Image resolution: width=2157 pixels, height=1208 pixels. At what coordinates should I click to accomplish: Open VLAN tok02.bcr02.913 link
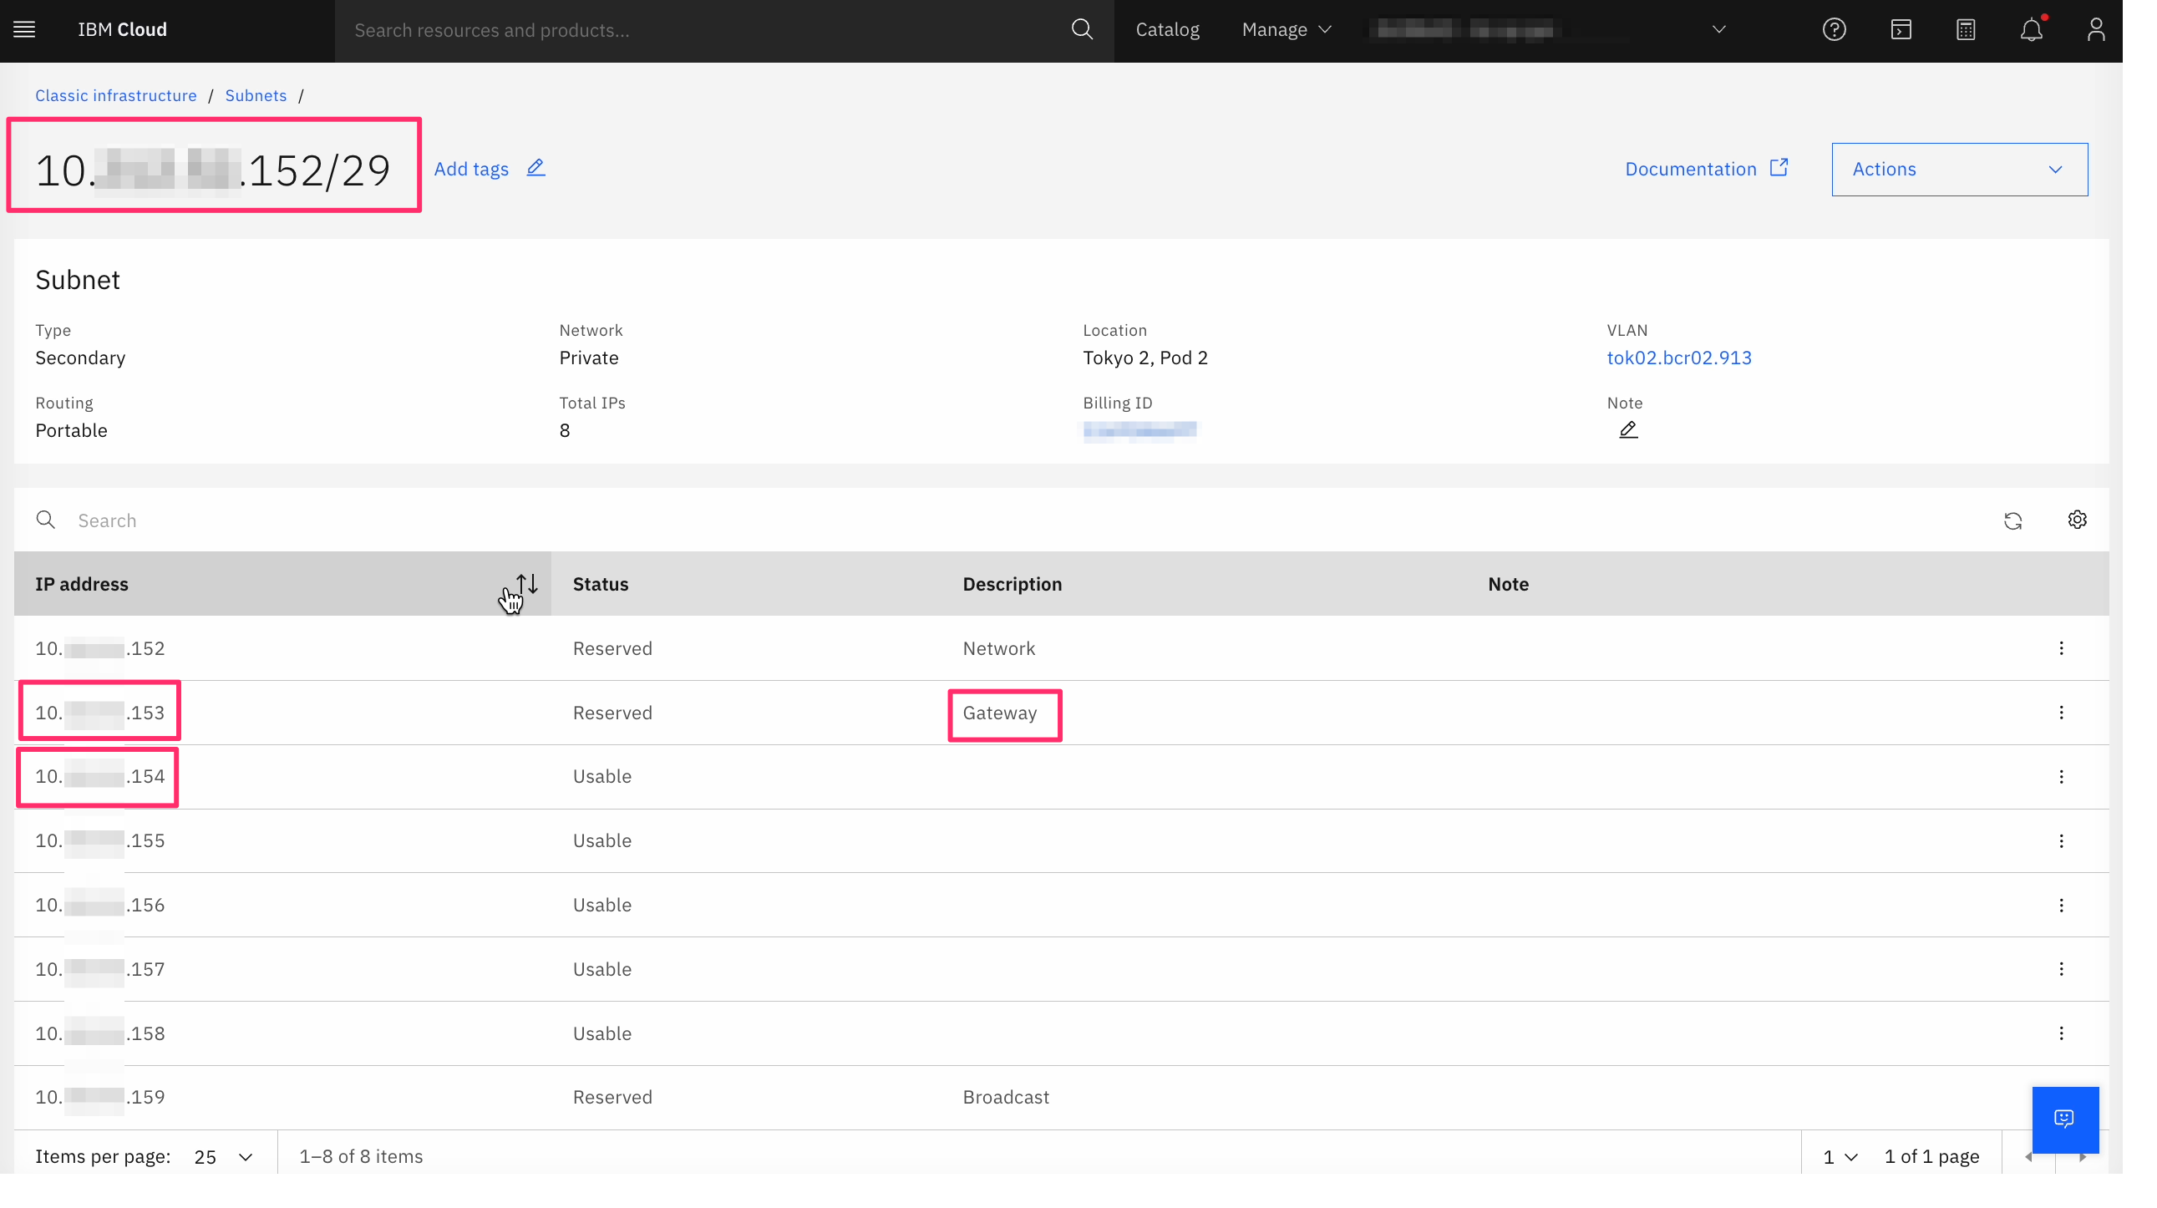pyautogui.click(x=1678, y=358)
